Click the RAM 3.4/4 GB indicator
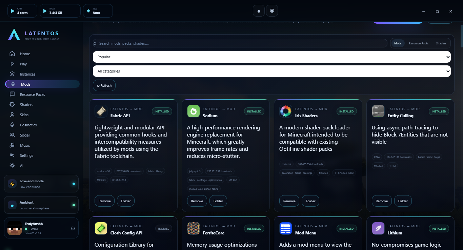Image resolution: width=463 pixels, height=250 pixels. [60, 11]
